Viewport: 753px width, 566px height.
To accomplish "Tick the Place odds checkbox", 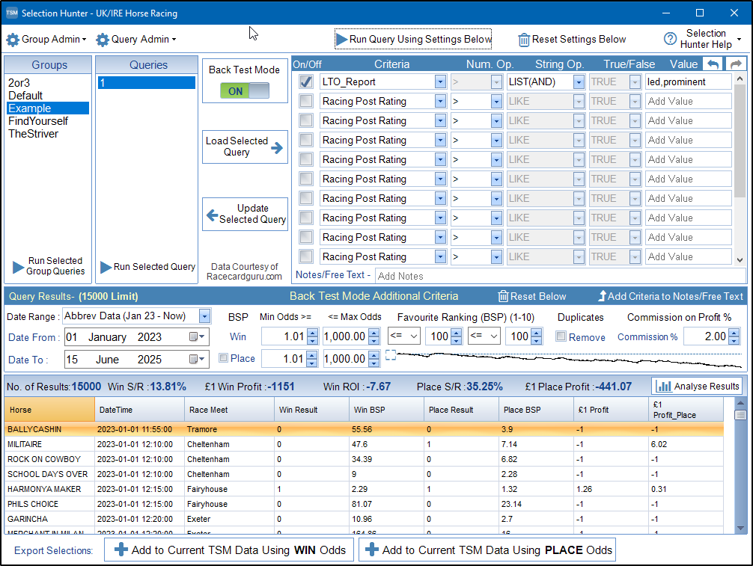I will 223,358.
